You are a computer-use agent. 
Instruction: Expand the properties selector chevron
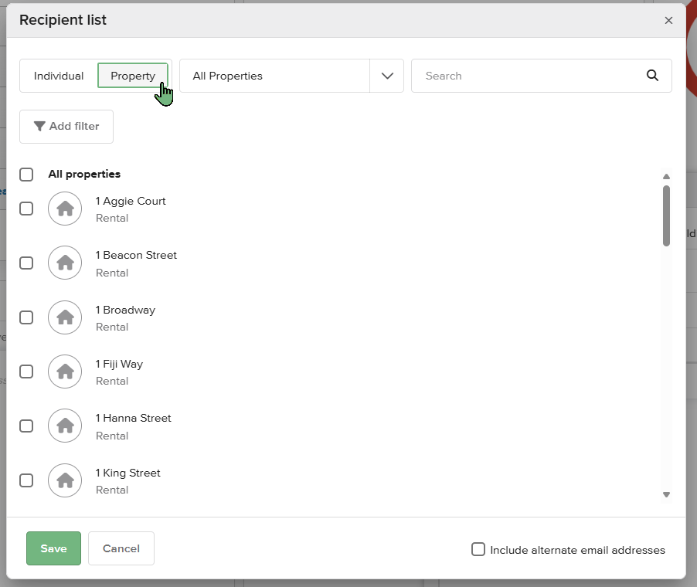(386, 75)
